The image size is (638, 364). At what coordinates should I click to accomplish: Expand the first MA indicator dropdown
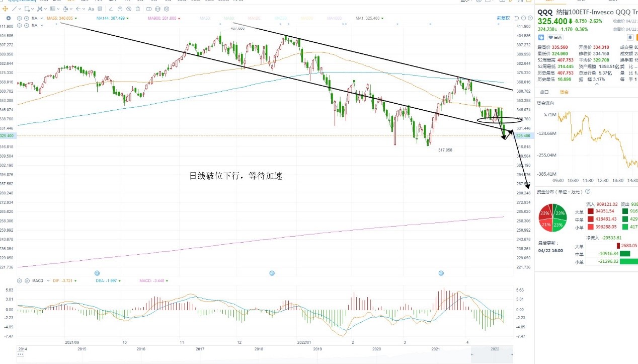[42, 18]
